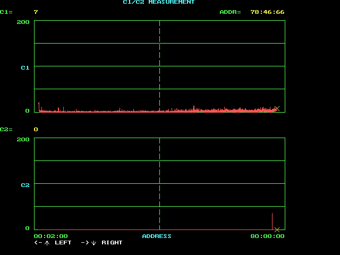340x255 pixels.
Task: Click the C1 value 7
Action: click(x=36, y=12)
